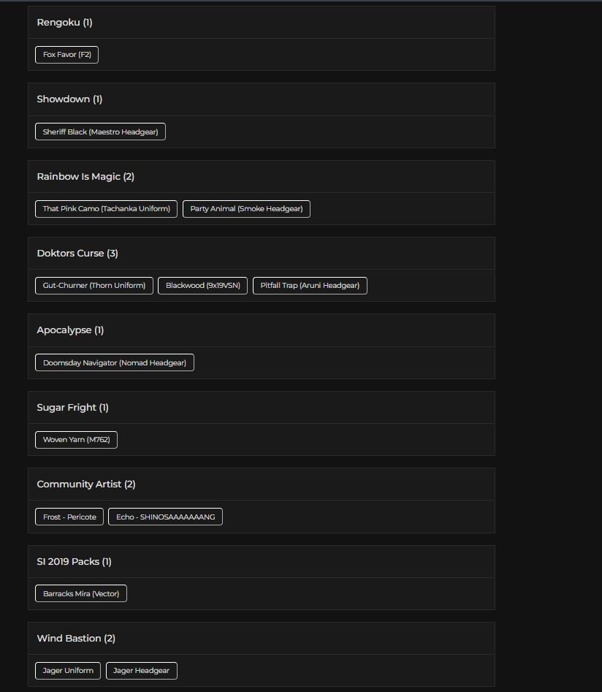Viewport: 602px width, 692px height.
Task: Select the Sheriff Black Maestro Headgear chip
Action: click(100, 132)
